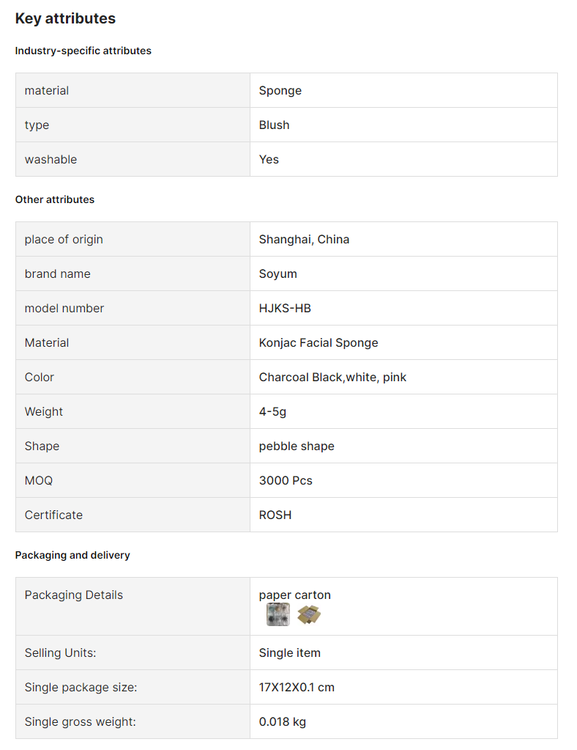Open the first packaging thumbnail image

click(x=278, y=614)
